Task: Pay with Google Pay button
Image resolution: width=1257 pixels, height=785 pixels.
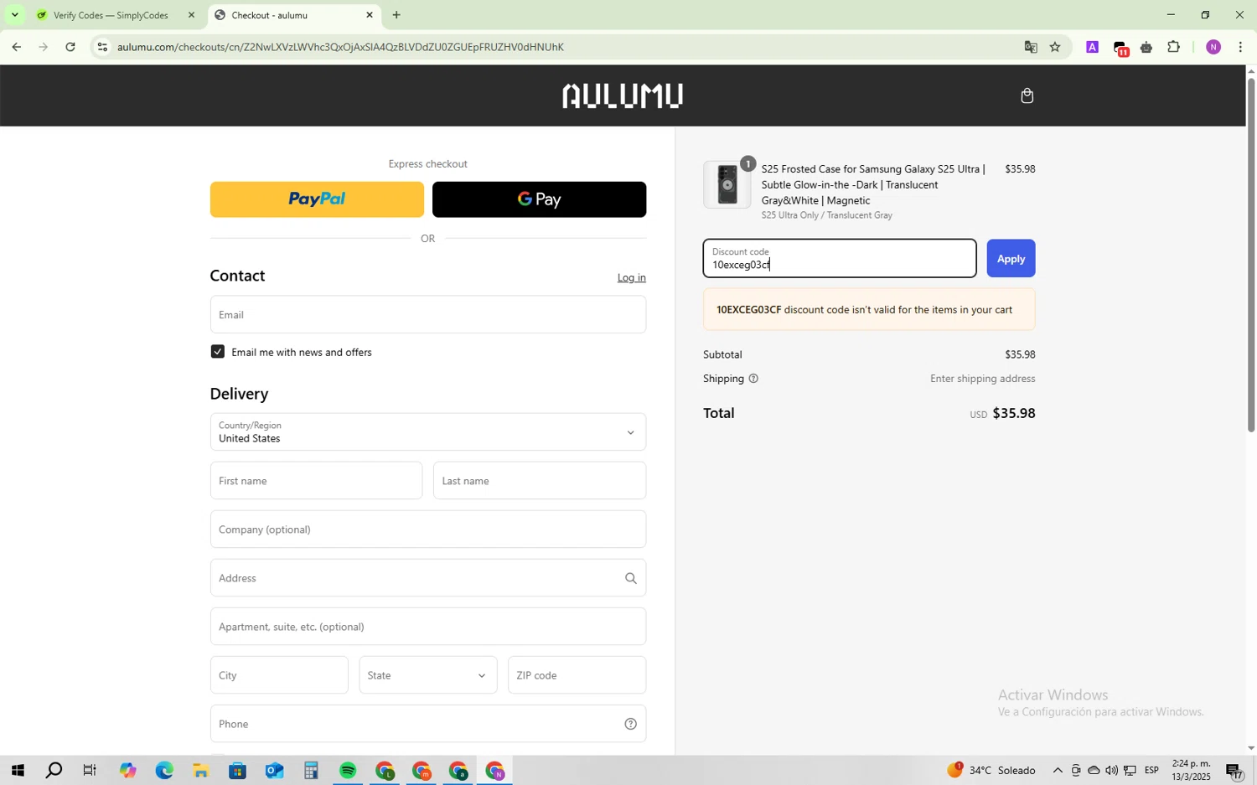Action: point(539,199)
